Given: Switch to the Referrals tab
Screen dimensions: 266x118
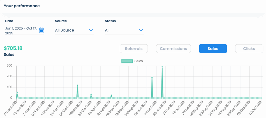Looking at the screenshot, I should click(134, 48).
